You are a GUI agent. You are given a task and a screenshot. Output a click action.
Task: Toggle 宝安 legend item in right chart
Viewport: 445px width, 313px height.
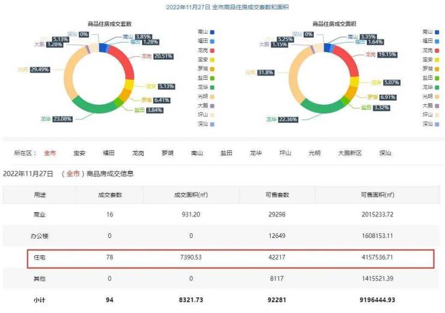coord(431,60)
